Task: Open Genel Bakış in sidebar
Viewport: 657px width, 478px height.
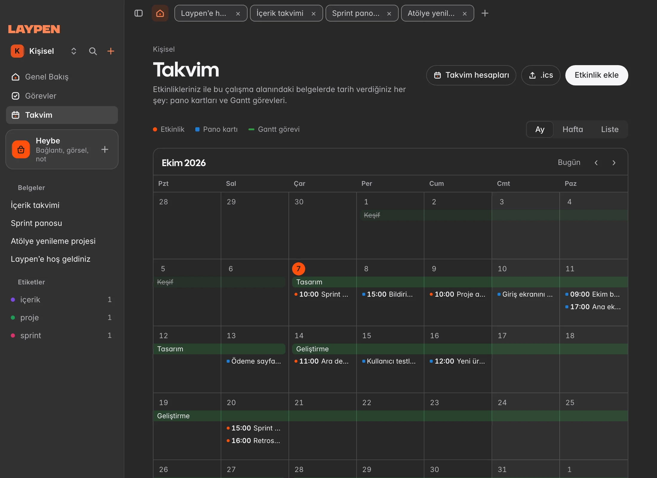Action: 62,77
